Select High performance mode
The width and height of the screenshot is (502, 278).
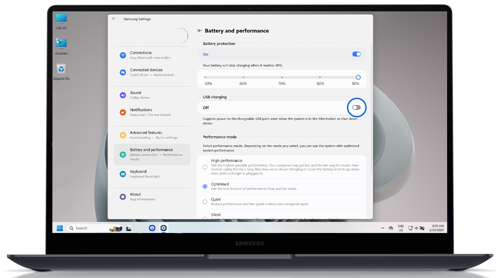[205, 167]
